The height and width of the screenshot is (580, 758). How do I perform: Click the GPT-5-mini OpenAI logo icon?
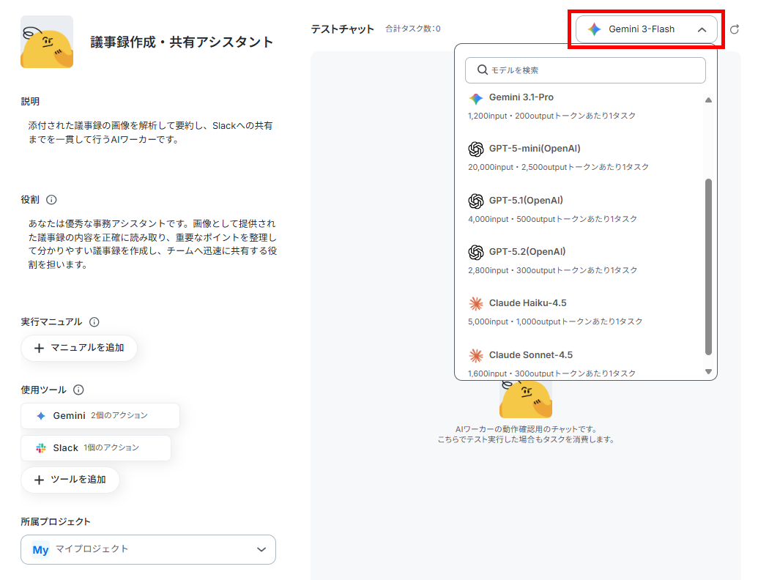click(x=476, y=149)
